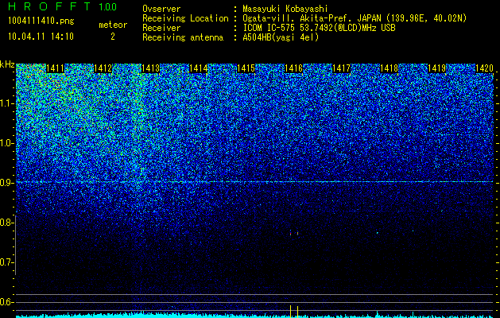Select receiver text ICOM IC-575 53.7492 MHz USB
Screen dimensions: 500x318
point(319,28)
